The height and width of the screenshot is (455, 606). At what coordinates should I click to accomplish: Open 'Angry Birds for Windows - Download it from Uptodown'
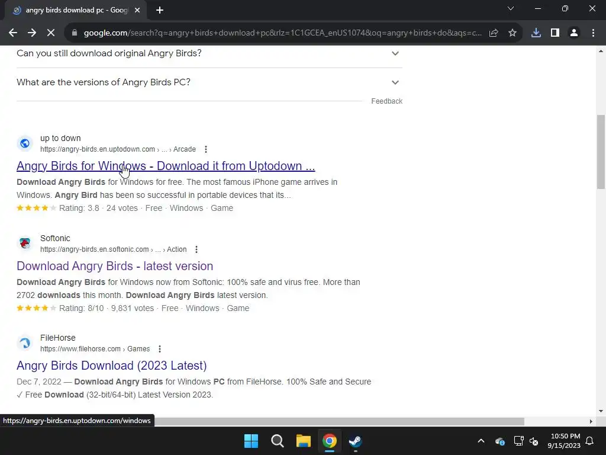click(166, 166)
